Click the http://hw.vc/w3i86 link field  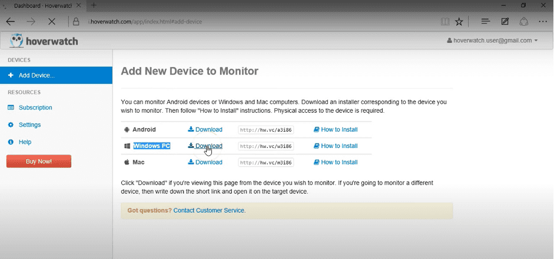[266, 146]
